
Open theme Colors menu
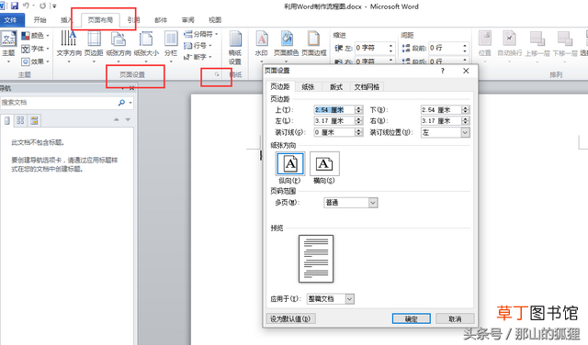[x=35, y=36]
